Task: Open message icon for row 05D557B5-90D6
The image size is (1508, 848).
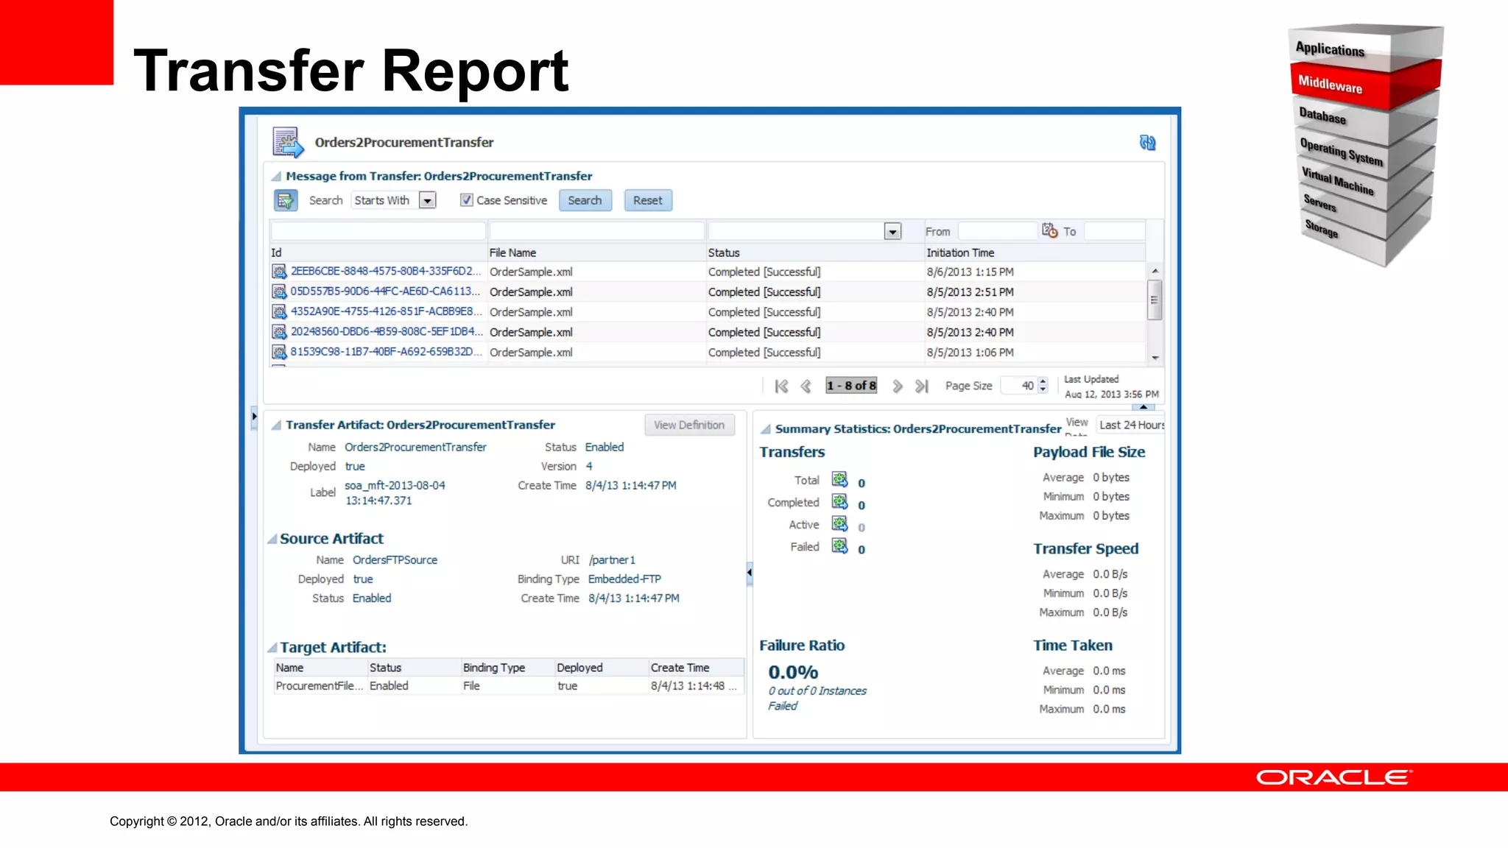Action: pos(279,291)
